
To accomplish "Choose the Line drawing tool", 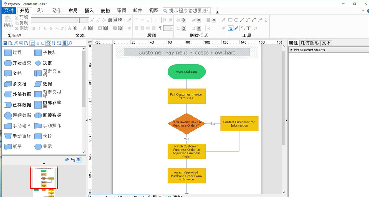I will pos(242,20).
